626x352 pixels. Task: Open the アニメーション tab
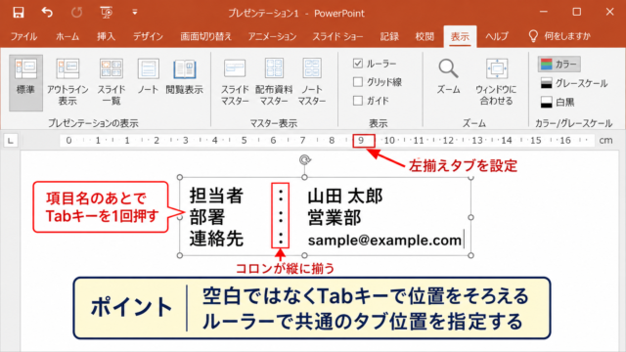click(x=272, y=37)
